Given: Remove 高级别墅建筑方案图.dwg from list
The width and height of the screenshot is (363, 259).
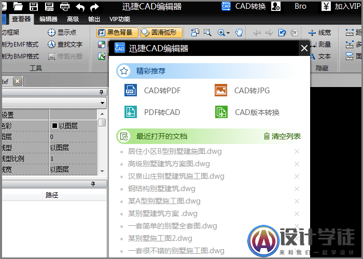Looking at the screenshot, I should [297, 164].
